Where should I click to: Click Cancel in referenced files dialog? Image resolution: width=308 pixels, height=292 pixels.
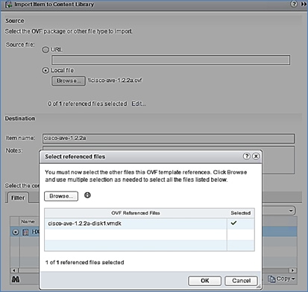[x=241, y=281]
